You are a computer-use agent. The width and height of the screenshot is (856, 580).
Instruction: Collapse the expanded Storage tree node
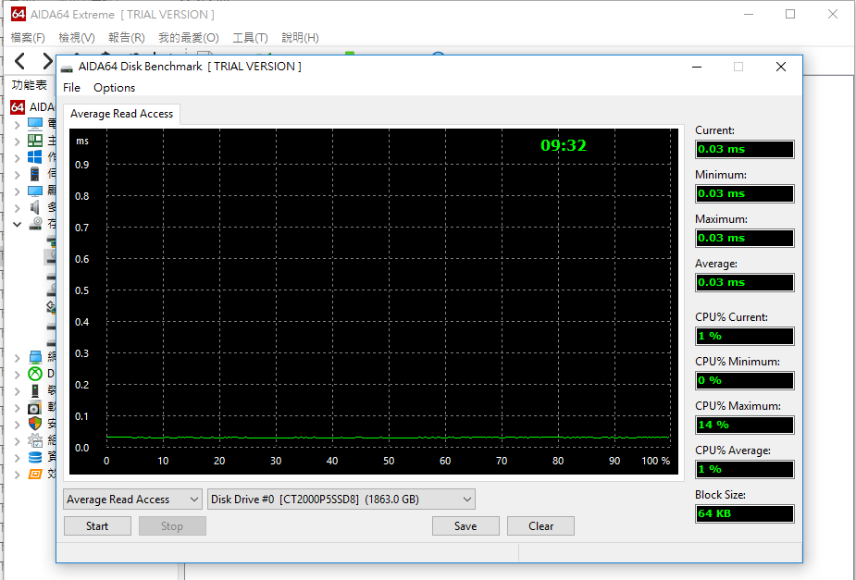tap(18, 224)
